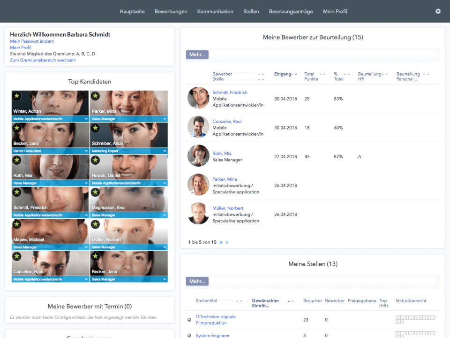The image size is (450, 338).
Task: Open Senior Consultant dropdown for Becker, Jana
Action: (x=86, y=151)
